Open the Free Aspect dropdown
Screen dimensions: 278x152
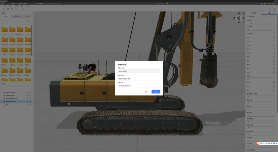[27, 3]
